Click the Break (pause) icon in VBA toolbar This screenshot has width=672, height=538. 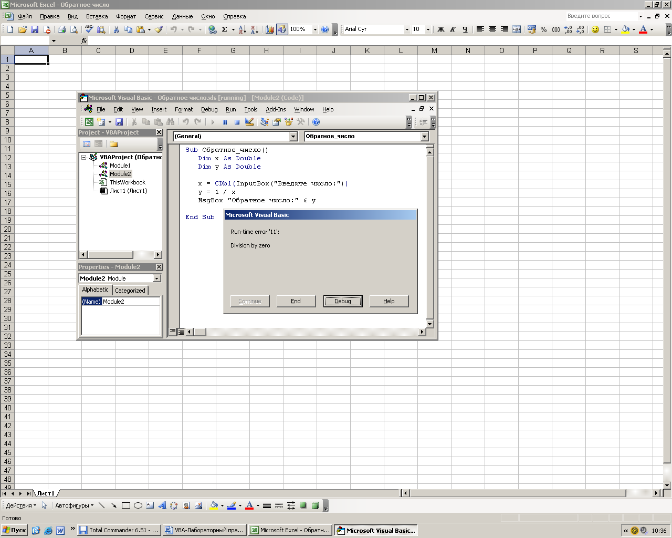(x=225, y=122)
